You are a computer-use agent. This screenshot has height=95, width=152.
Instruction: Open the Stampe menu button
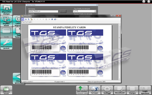[x=132, y=90]
